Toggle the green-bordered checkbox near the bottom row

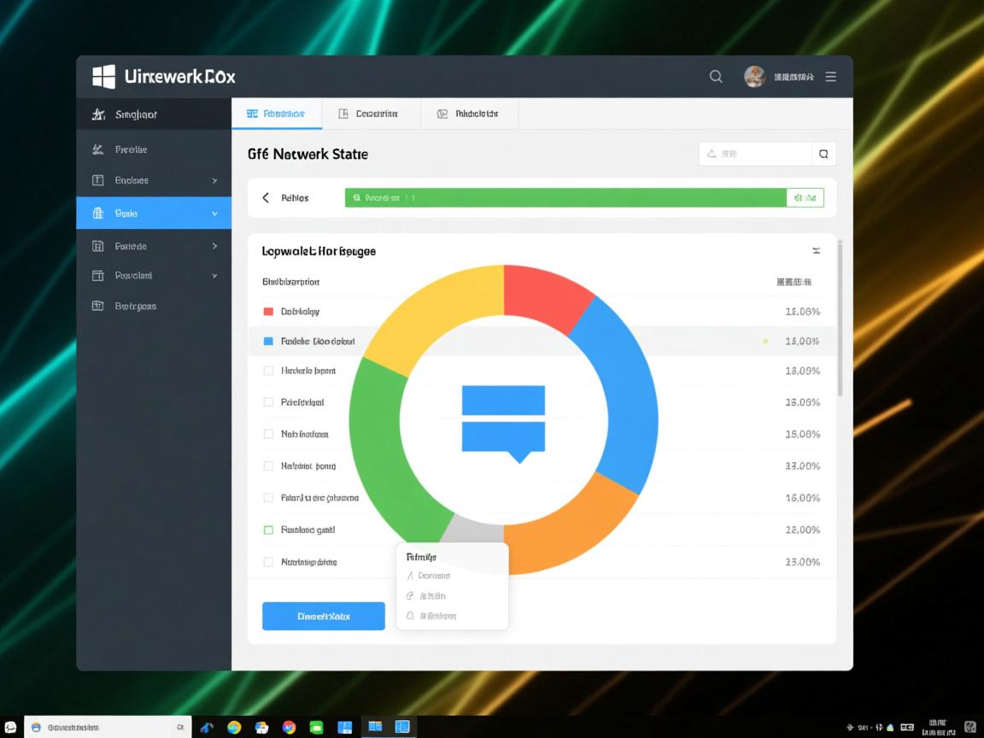[x=267, y=530]
